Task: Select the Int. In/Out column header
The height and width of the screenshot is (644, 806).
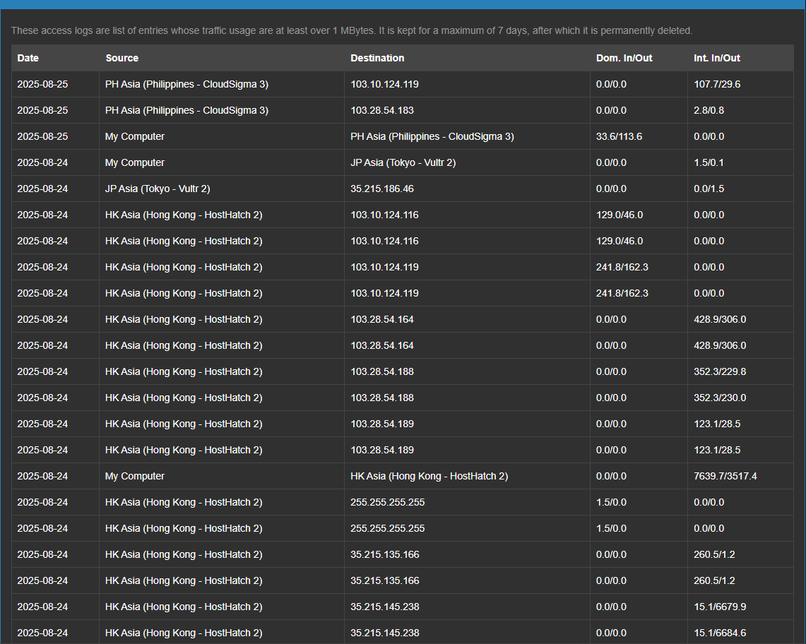Action: coord(716,58)
